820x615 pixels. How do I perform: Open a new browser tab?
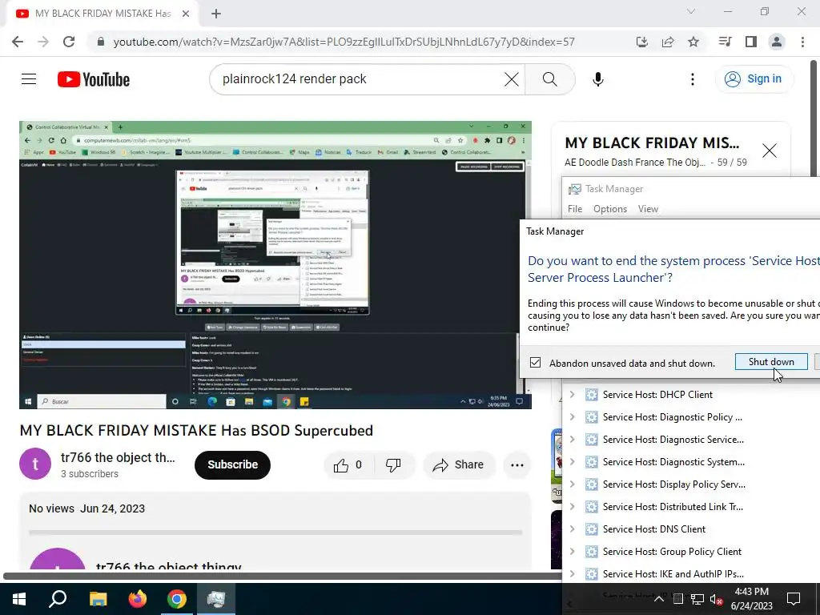[216, 14]
